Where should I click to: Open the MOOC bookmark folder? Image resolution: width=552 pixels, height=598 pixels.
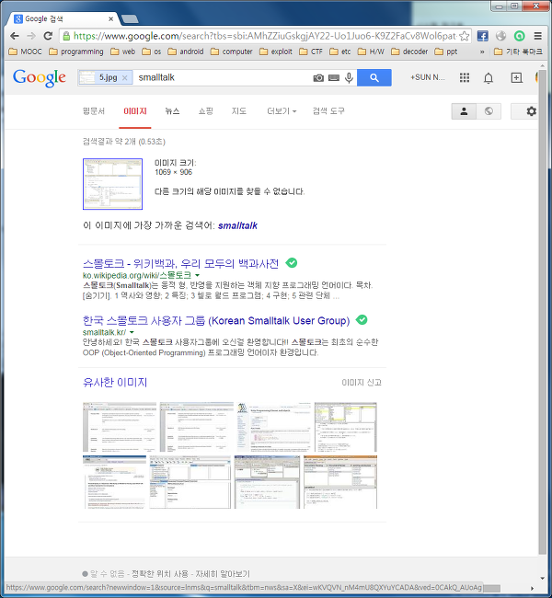(x=25, y=52)
